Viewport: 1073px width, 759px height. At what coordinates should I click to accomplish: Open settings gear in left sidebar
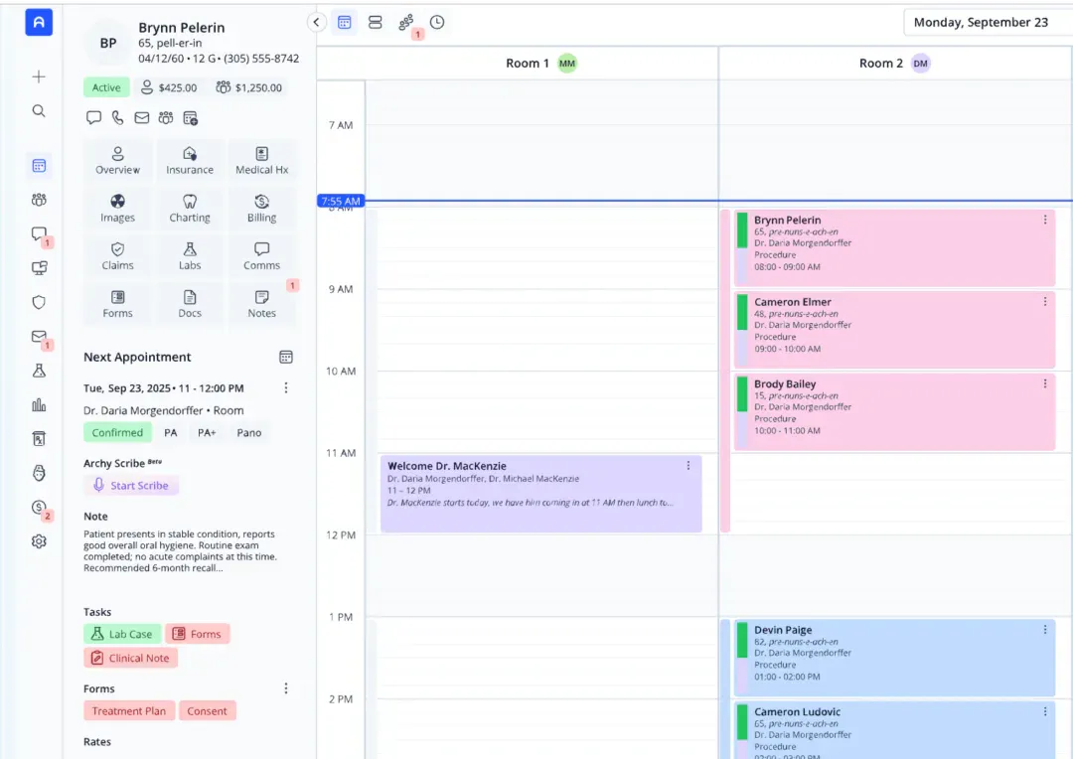point(39,541)
